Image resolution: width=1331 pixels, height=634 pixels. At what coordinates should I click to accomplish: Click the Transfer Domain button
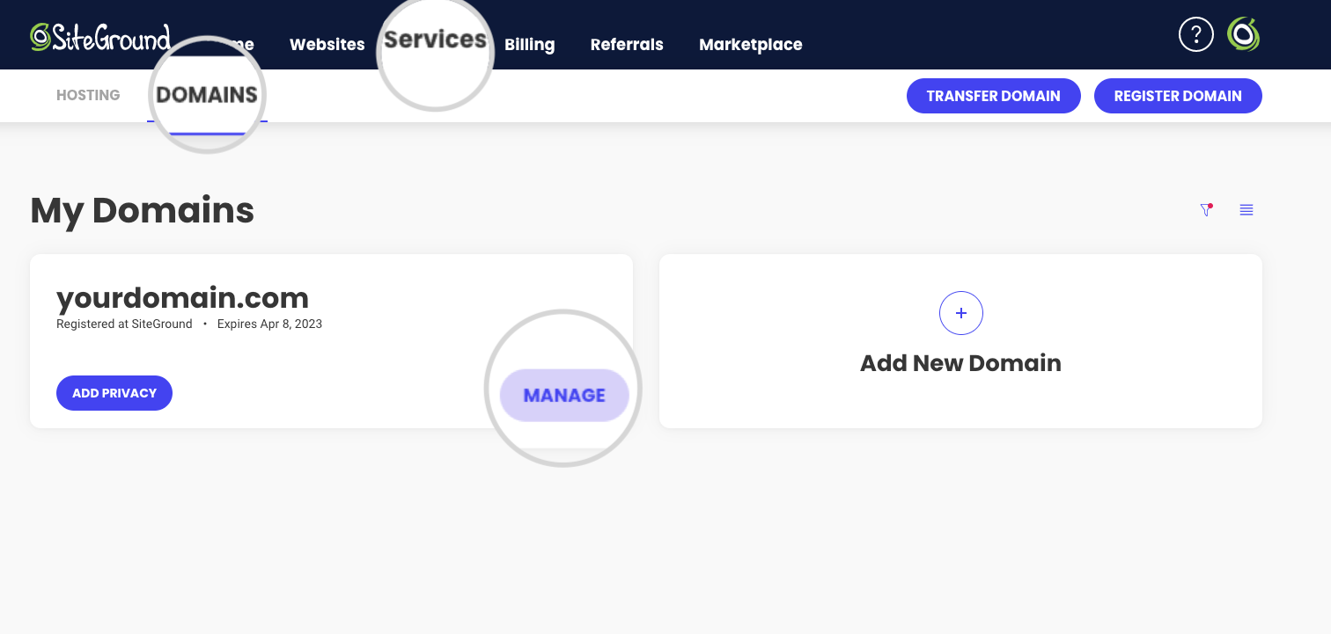(x=993, y=96)
